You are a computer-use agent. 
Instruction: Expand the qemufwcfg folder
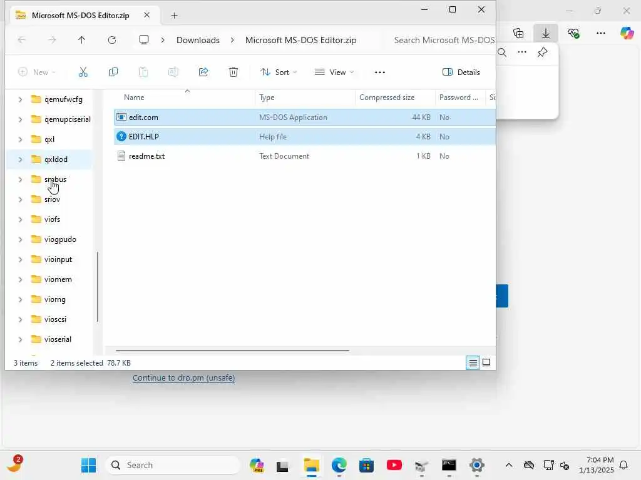point(20,99)
